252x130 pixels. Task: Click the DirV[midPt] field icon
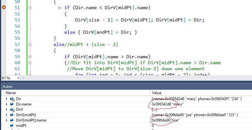coord(12,115)
